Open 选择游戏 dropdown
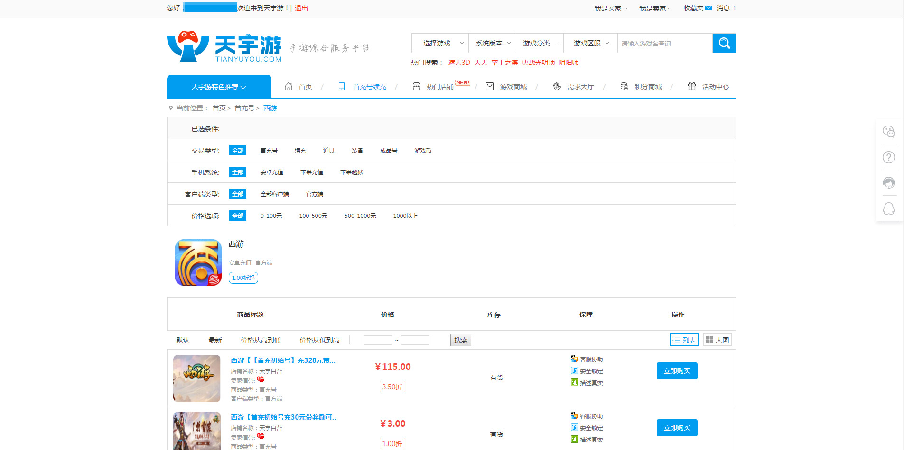Screen dimensions: 904x450 click(x=440, y=43)
